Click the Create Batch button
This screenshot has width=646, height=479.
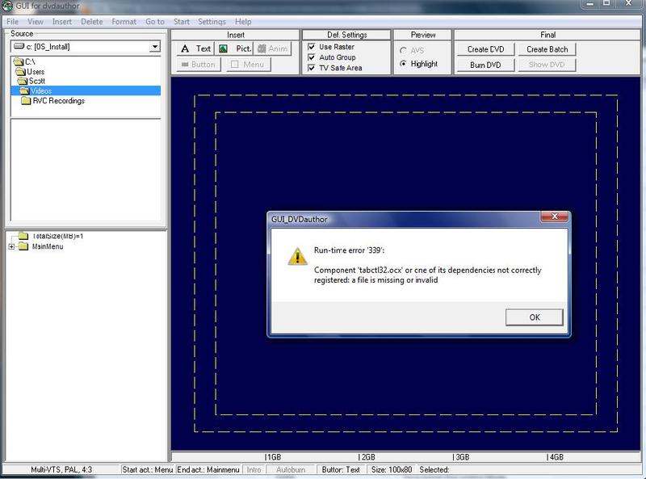(547, 49)
